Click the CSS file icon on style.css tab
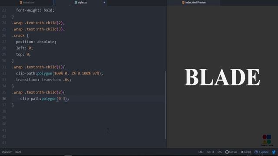Image resolution: width=278 pixels, height=156 pixels. coord(76,3)
